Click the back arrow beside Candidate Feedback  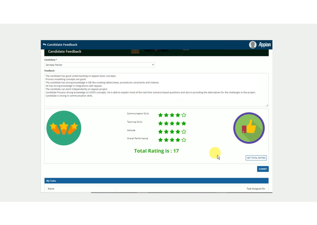pyautogui.click(x=45, y=45)
